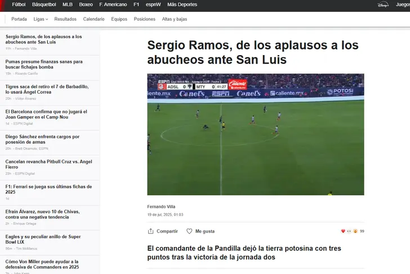Screen dimensions: 410x274
Task: Go to the Altas y bajas tab
Action: pyautogui.click(x=175, y=19)
